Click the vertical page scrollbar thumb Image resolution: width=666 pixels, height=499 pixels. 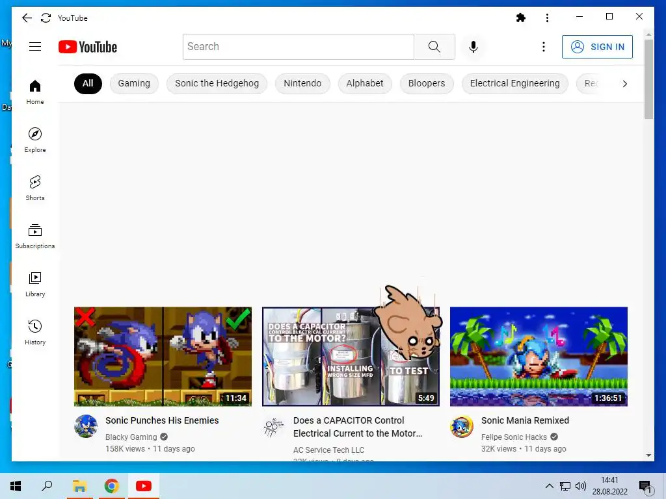[648, 79]
